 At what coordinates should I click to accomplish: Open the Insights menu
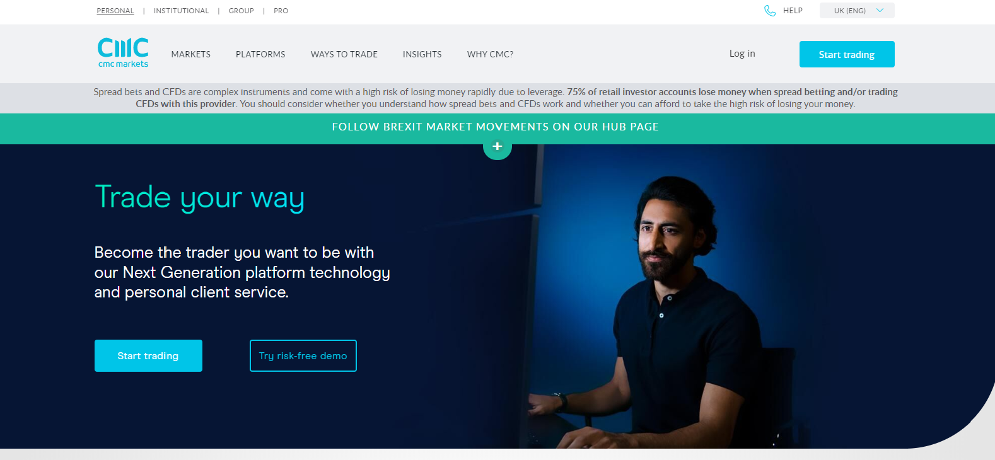tap(422, 54)
